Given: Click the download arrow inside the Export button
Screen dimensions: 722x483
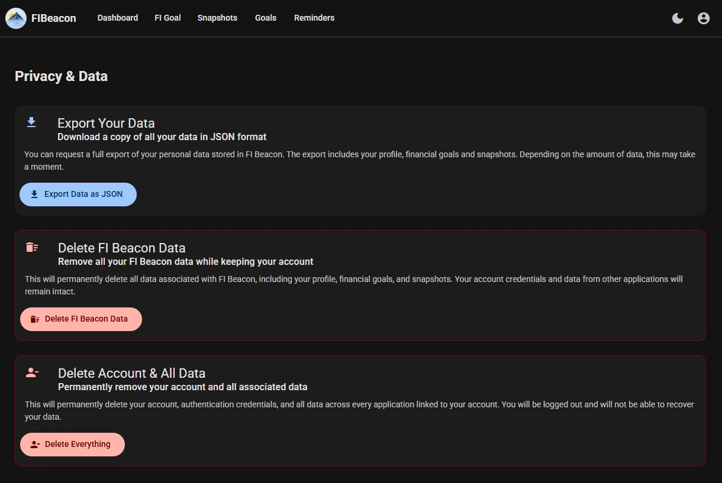Looking at the screenshot, I should coord(34,194).
